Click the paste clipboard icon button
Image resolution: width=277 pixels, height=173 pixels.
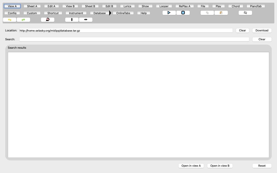(221, 13)
